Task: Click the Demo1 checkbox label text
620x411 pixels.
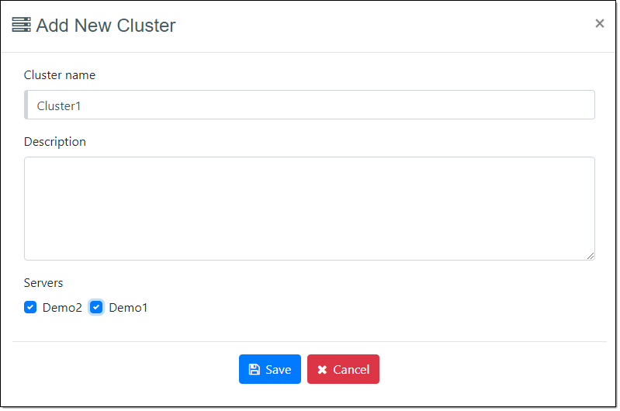Action: [128, 308]
